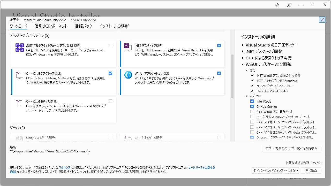Uncheck C++ によるデスクトップ開発 workload
Image resolution: width=331 pixels, height=186 pixels.
point(110,73)
